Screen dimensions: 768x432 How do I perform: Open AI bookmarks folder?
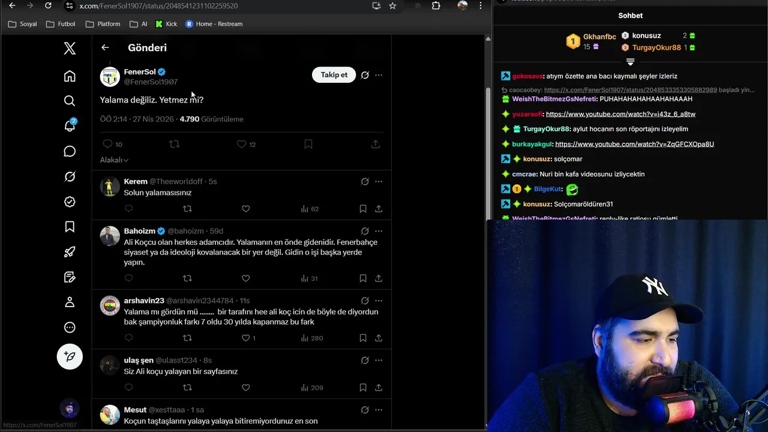click(x=138, y=24)
